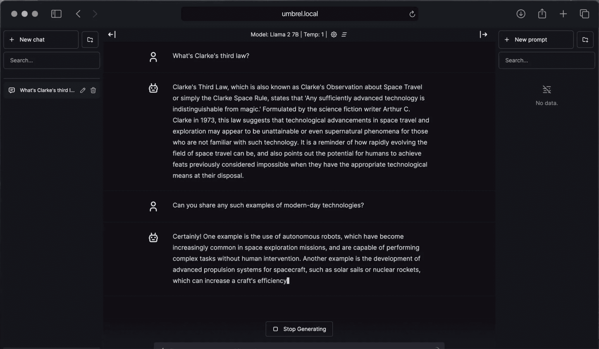This screenshot has width=599, height=349.
Task: Open the 'Model: Llama 2 7B' selector
Action: click(275, 34)
